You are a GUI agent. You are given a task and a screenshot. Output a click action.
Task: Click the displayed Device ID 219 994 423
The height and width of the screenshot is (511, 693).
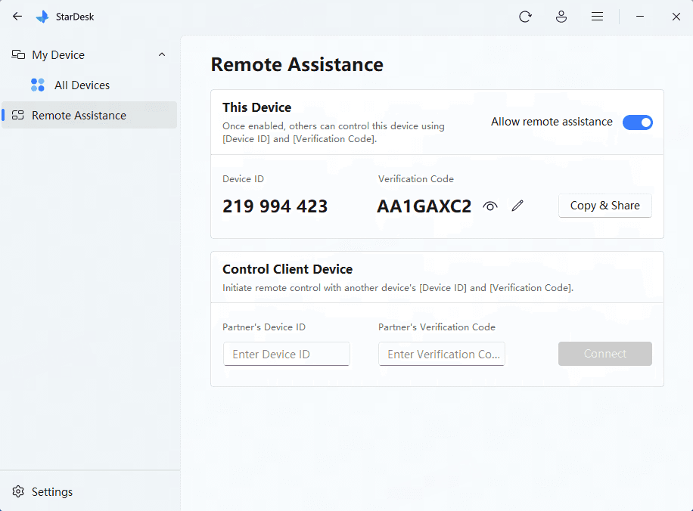point(275,206)
